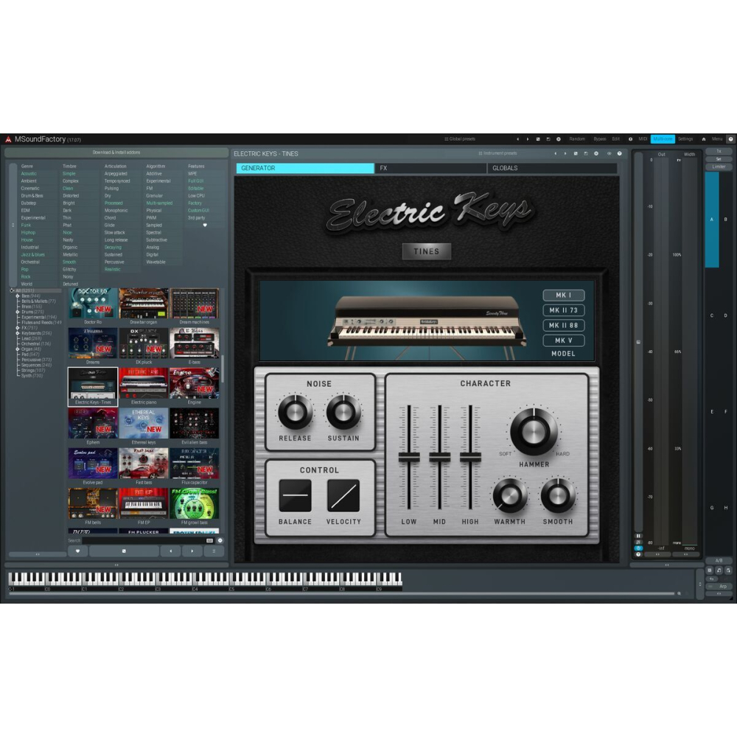Click next arrow in Global presets bar

tap(528, 139)
